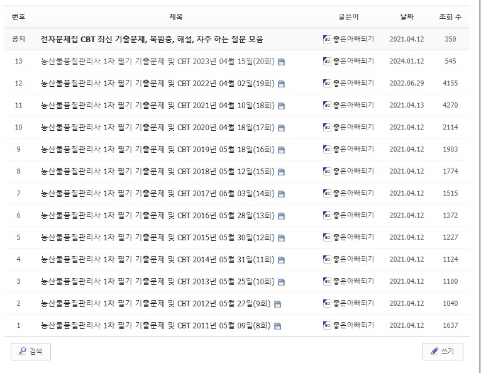Open the 2017년 06월 03일(14회) exam post
The width and height of the screenshot is (481, 373).
[157, 193]
